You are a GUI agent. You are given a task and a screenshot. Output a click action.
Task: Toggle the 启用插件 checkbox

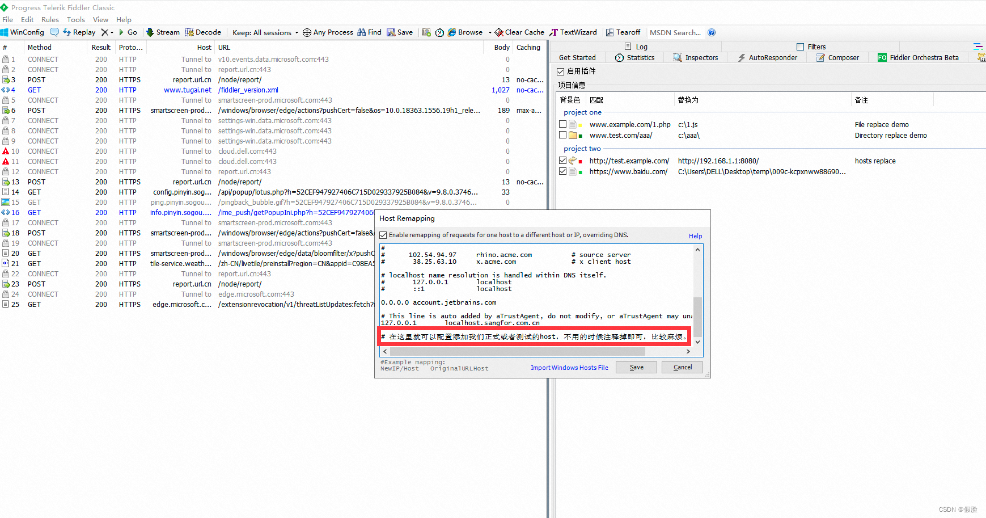pos(560,71)
